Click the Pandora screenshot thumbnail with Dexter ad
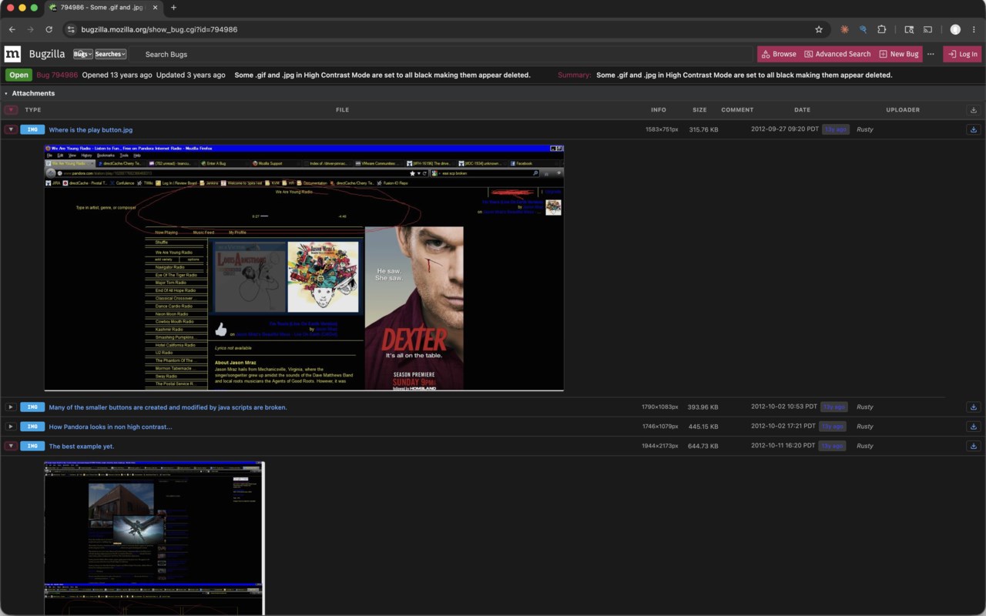Image resolution: width=986 pixels, height=616 pixels. 304,268
